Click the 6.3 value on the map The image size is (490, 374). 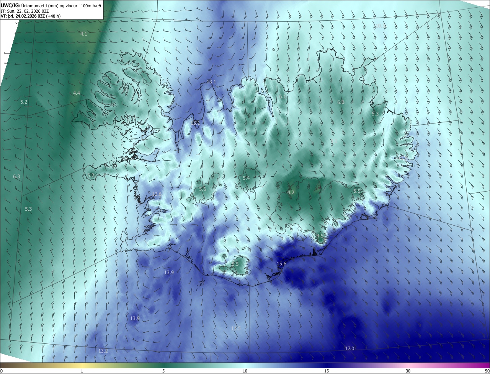(x=16, y=177)
